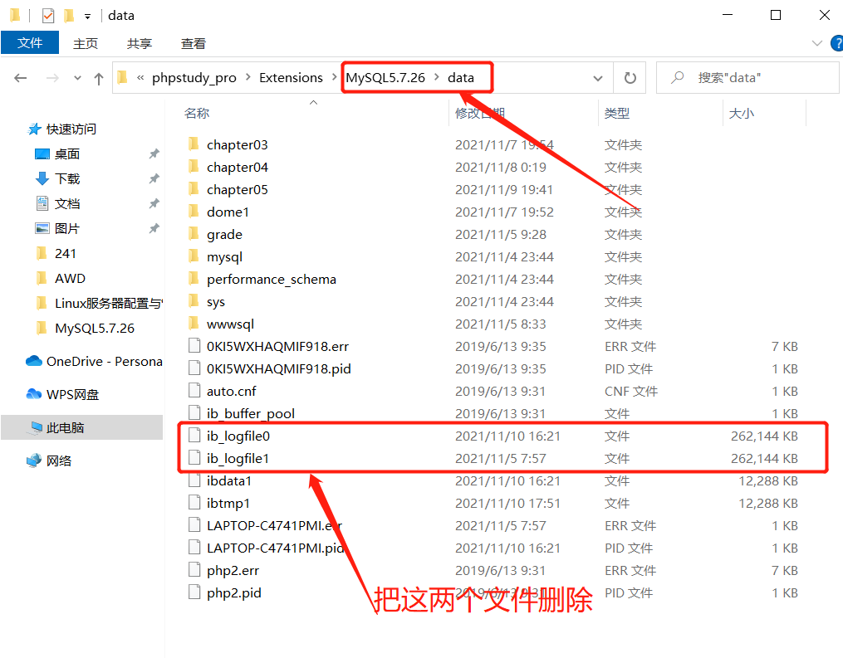Image resolution: width=843 pixels, height=658 pixels.
Task: Select the chapter03 folder icon
Action: pyautogui.click(x=194, y=144)
